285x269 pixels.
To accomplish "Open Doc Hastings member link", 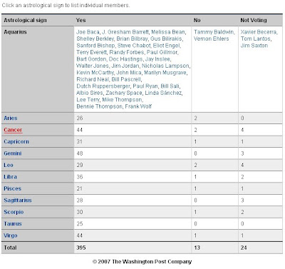I will click(125, 59).
